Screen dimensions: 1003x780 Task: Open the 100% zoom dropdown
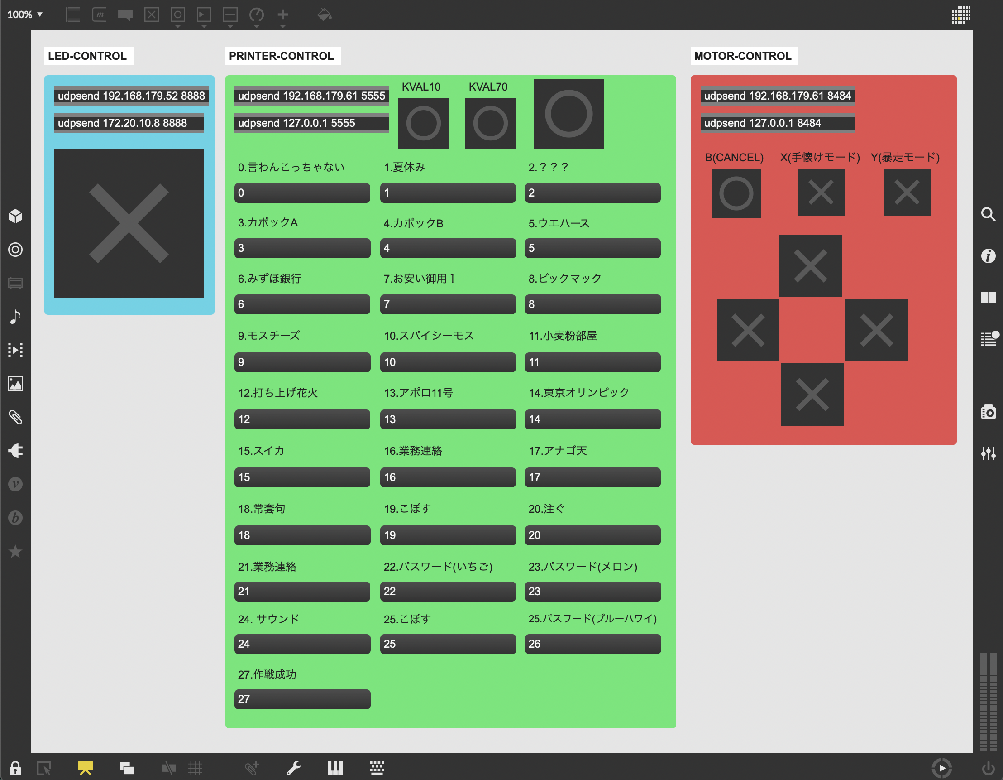(x=25, y=14)
